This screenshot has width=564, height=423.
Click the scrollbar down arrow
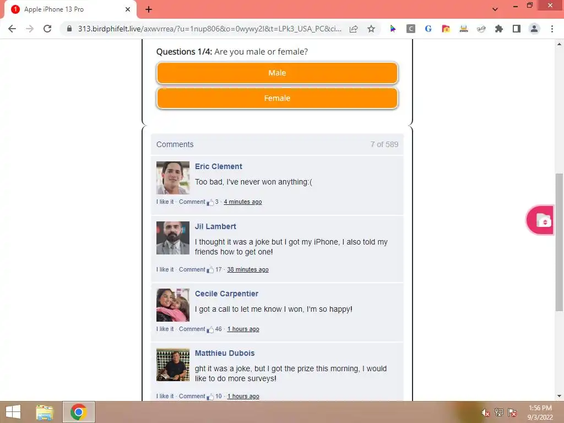(x=559, y=397)
